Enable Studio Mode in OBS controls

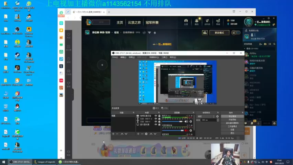pyautogui.click(x=232, y=126)
